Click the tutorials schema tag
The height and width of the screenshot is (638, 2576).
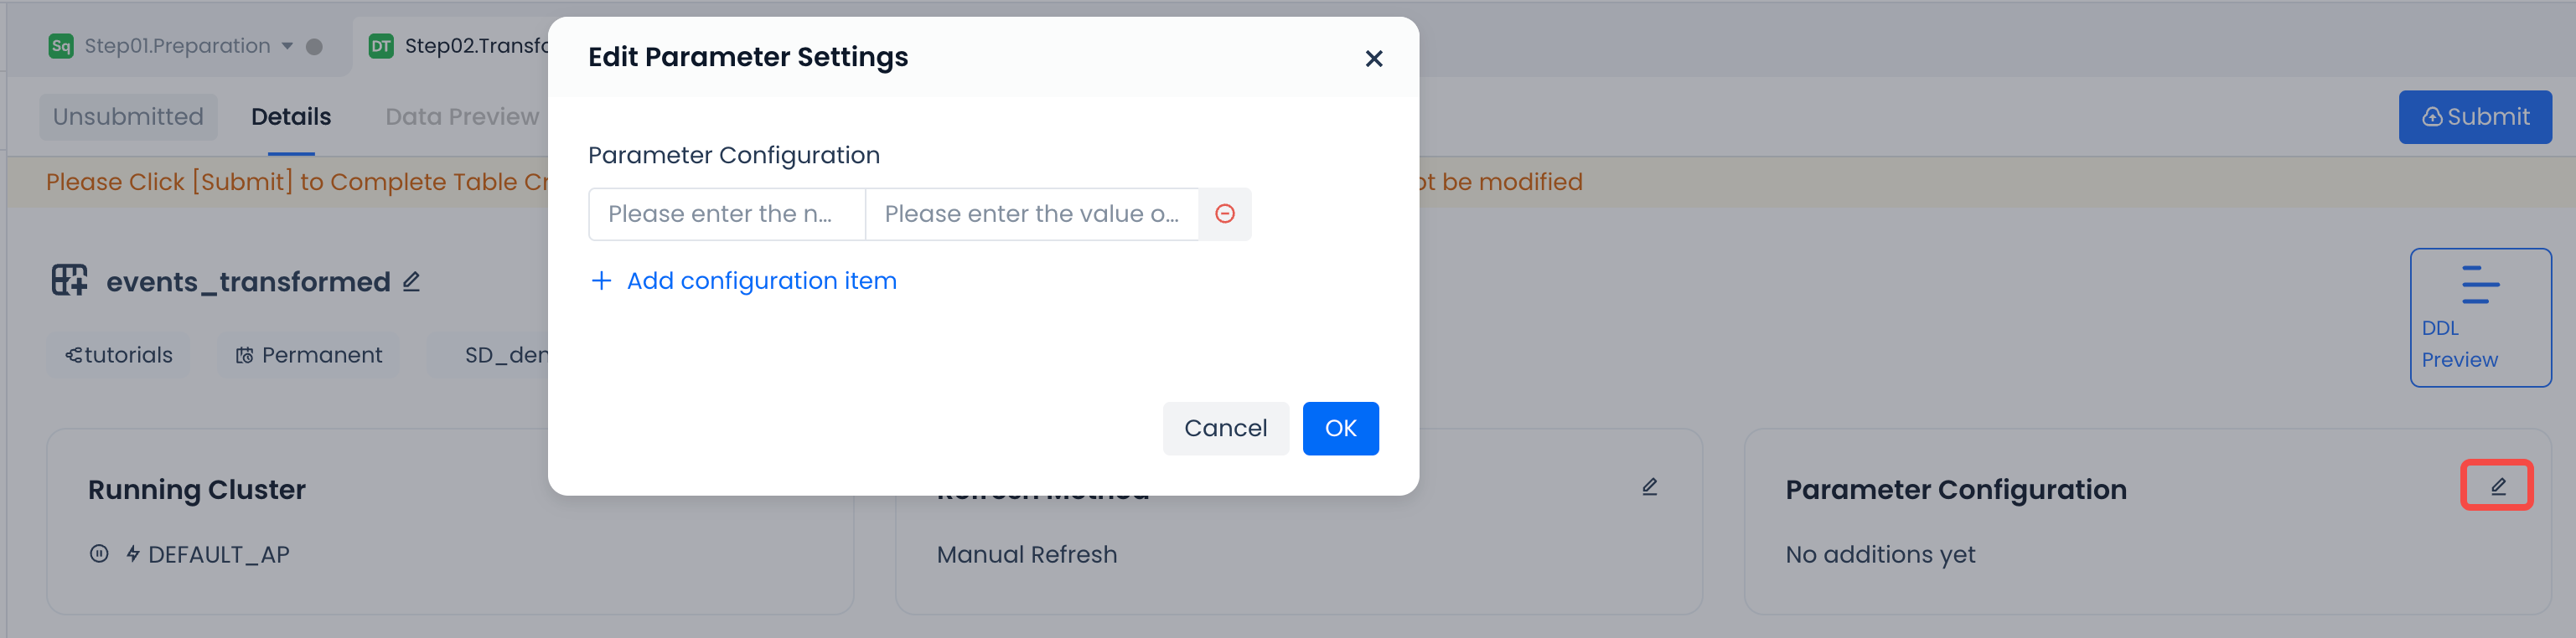click(x=119, y=356)
